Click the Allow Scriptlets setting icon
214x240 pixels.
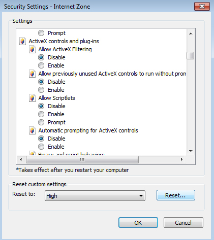coord(32,98)
